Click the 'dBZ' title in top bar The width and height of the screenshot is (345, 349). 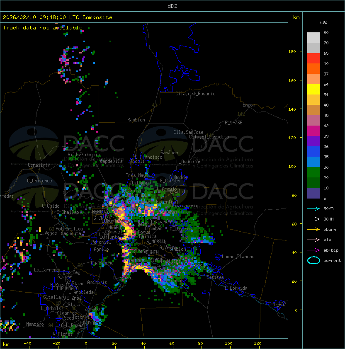coord(172,6)
